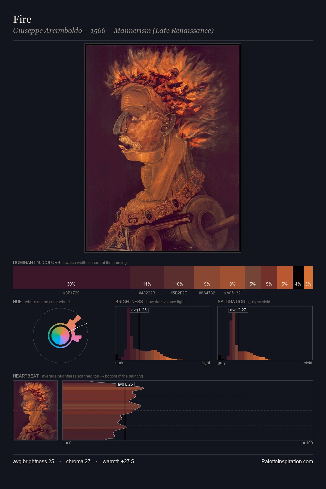Click hex code #5B2F2E

[x=179, y=293]
